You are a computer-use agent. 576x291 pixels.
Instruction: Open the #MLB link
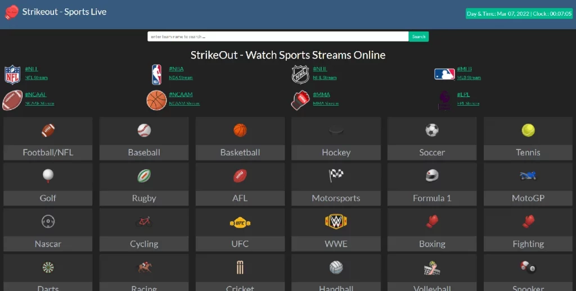pos(464,69)
